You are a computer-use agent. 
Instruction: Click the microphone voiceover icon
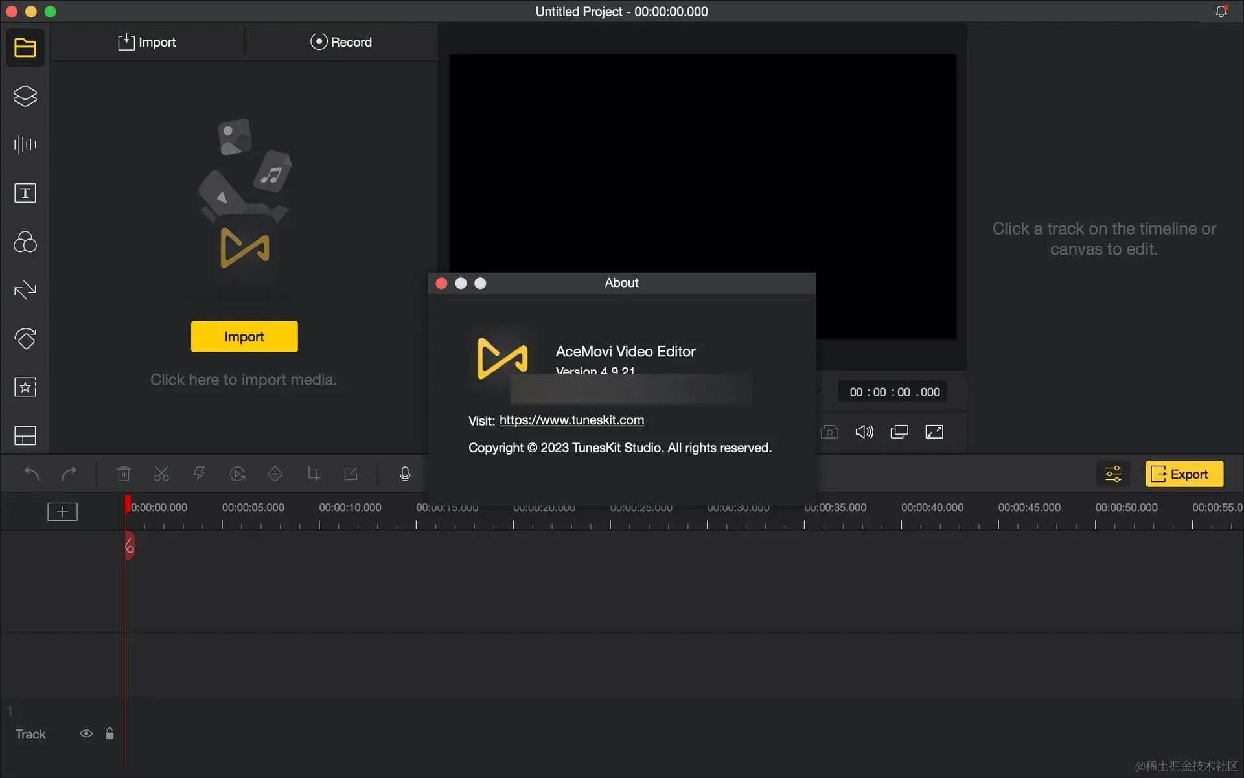[405, 474]
